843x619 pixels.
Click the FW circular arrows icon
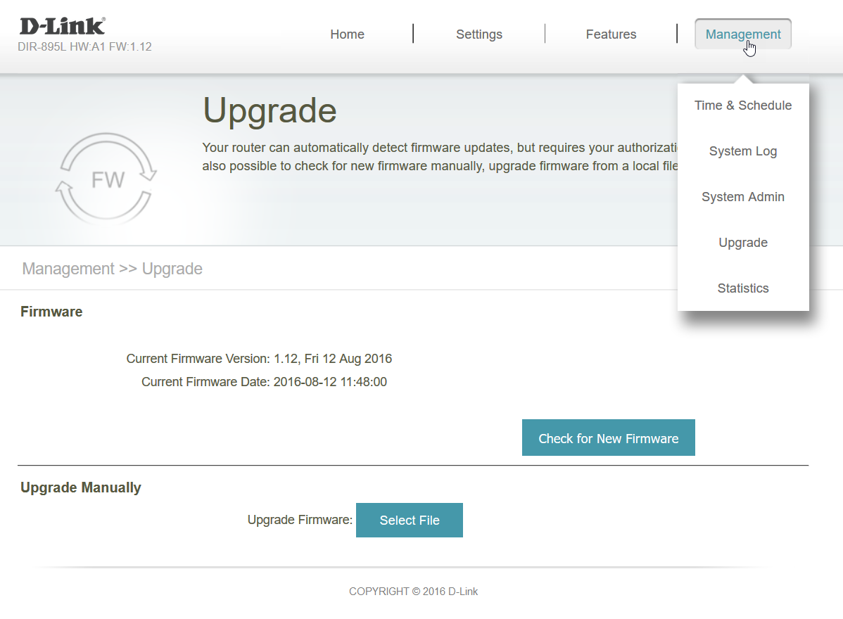pyautogui.click(x=106, y=179)
